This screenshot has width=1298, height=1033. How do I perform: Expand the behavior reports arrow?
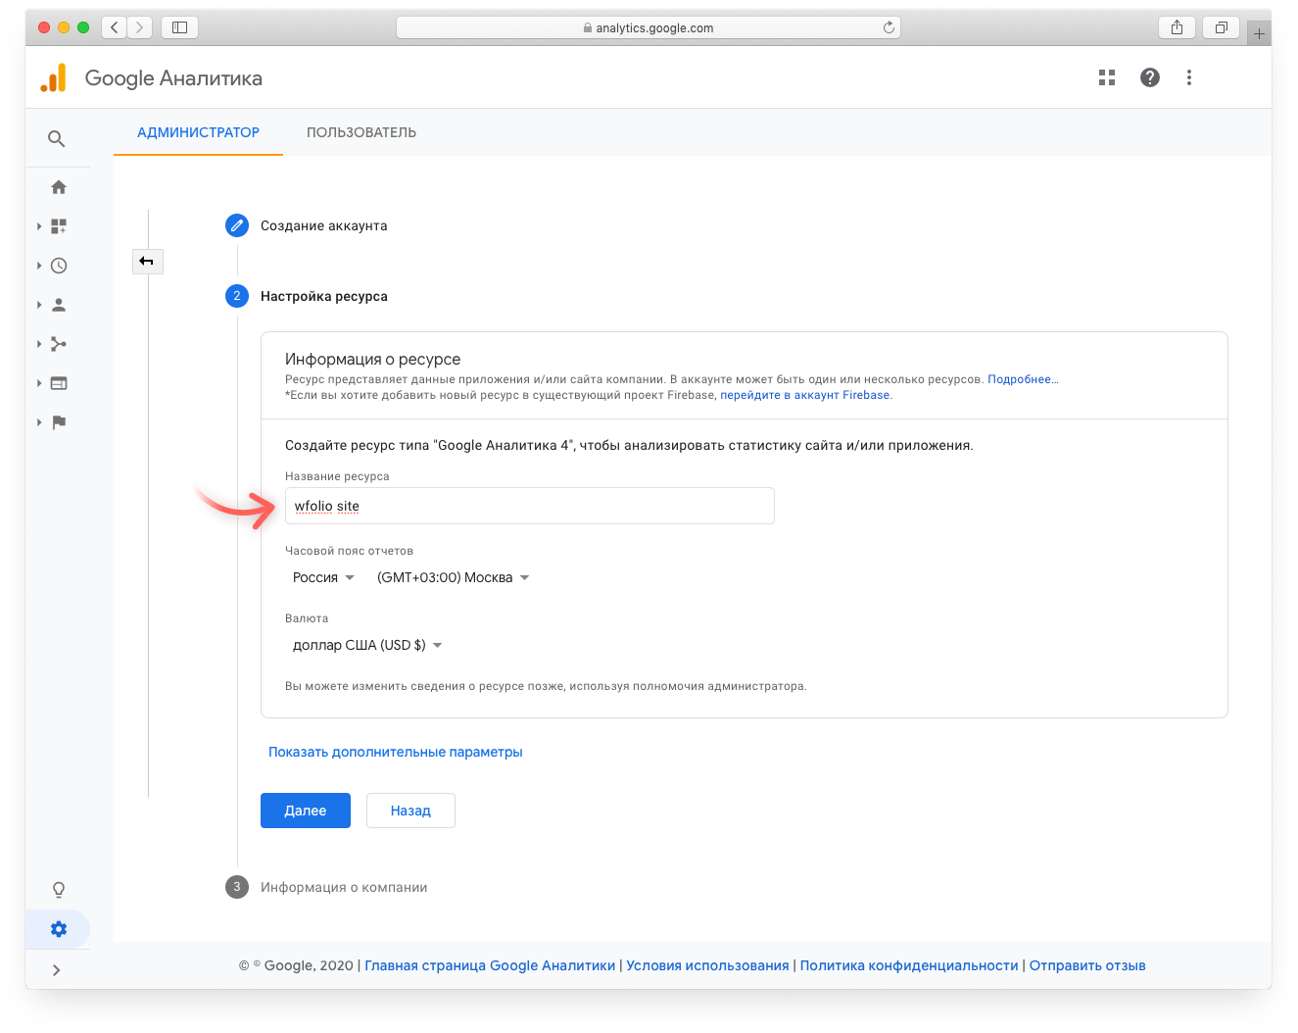(39, 383)
